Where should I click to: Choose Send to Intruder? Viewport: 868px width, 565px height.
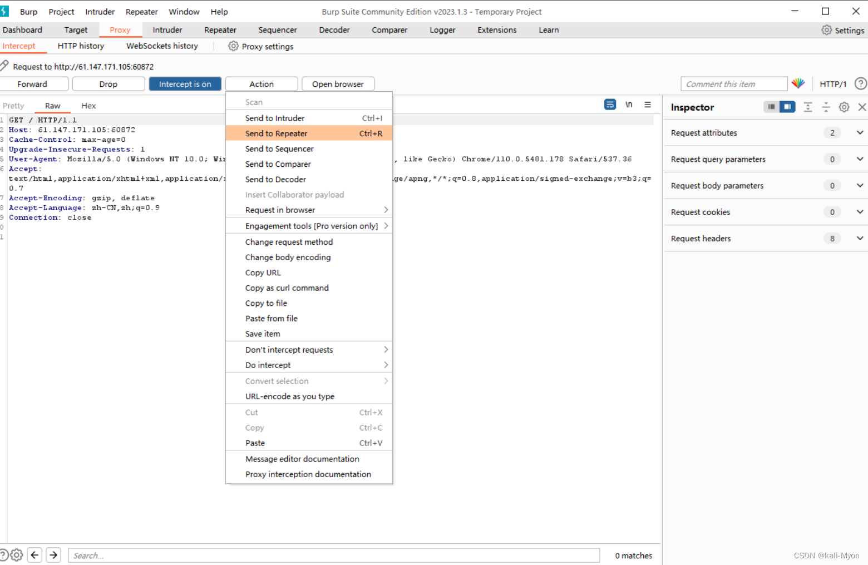[x=309, y=118]
